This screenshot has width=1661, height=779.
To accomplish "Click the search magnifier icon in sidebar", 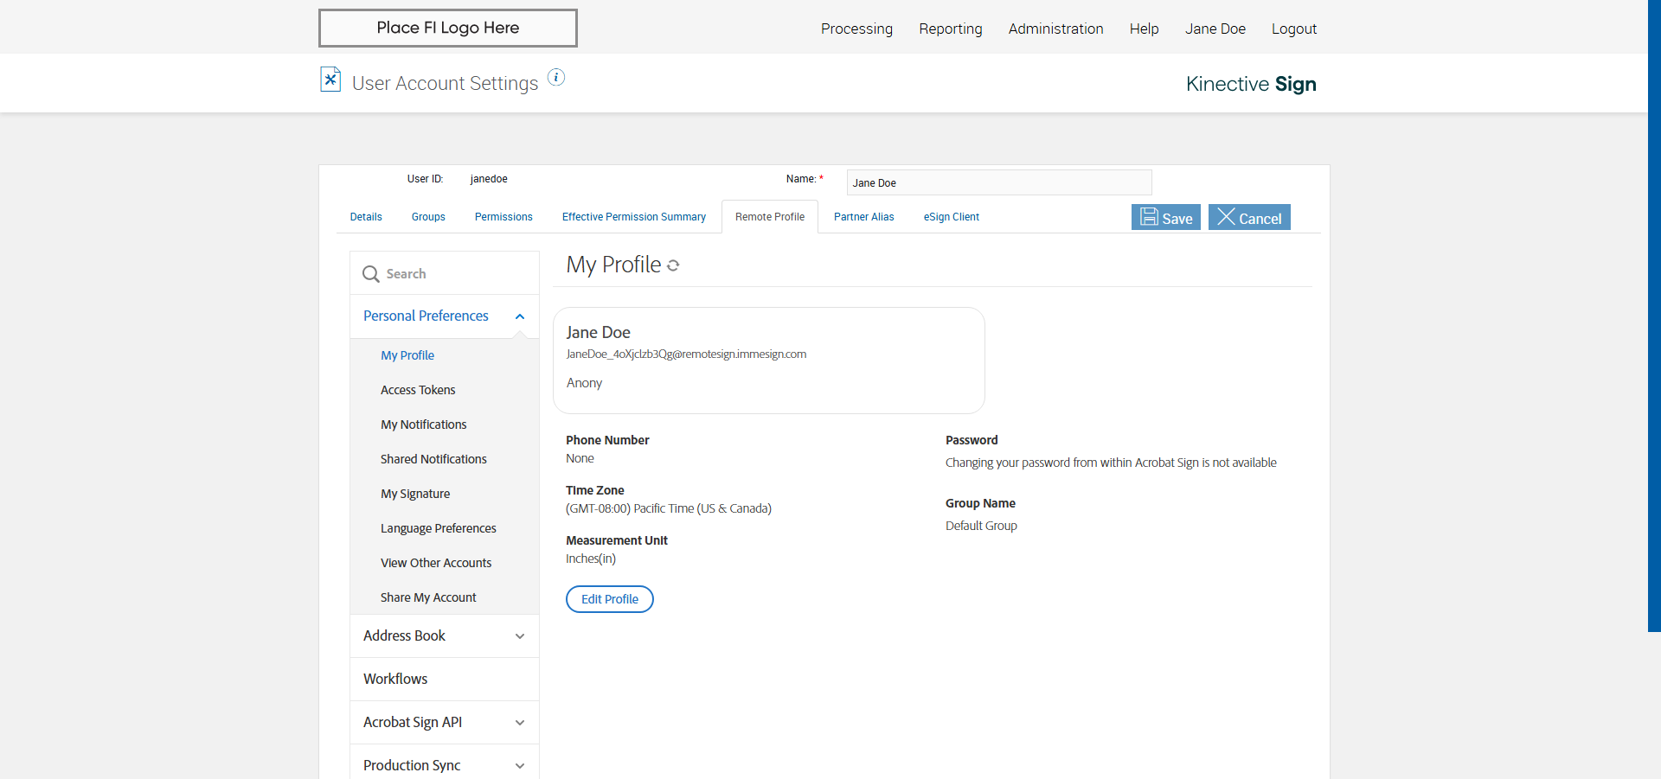I will 371,274.
